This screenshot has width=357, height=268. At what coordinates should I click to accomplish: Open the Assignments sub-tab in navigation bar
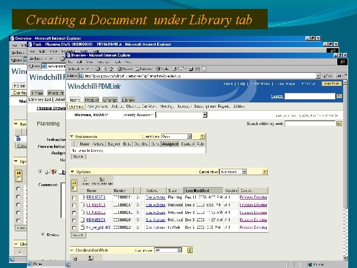pos(98,106)
